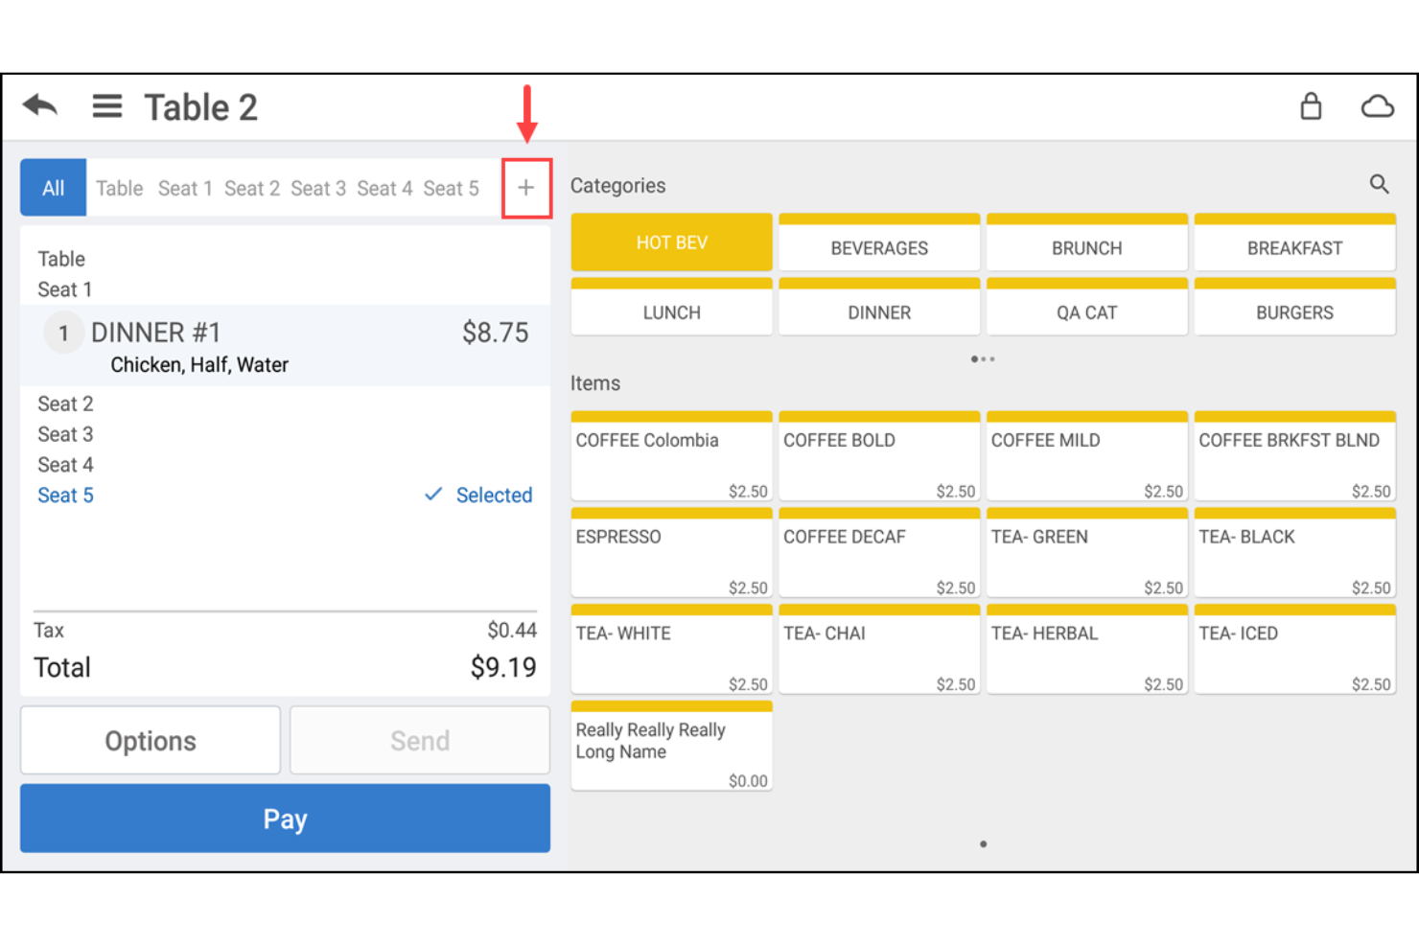
Task: Open the search icon above Categories
Action: [1380, 184]
